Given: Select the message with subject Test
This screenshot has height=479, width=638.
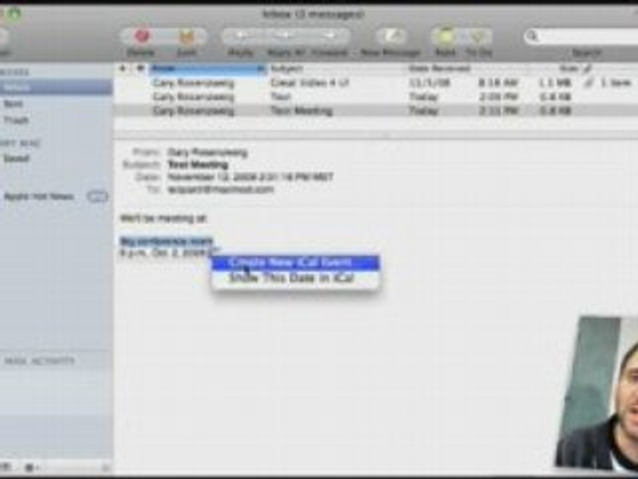Looking at the screenshot, I should [375, 97].
